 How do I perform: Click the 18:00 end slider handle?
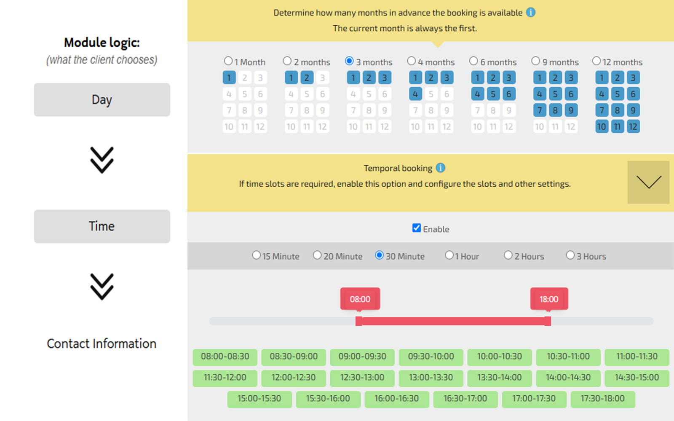coord(548,321)
